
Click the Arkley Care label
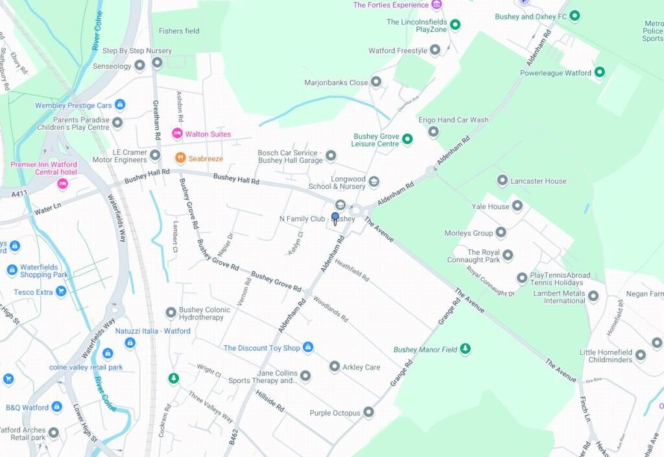point(361,367)
